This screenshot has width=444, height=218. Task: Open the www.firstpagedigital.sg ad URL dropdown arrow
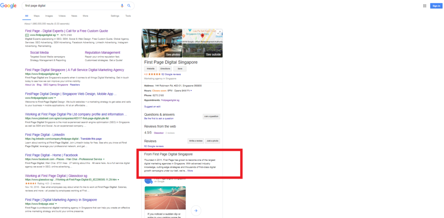[x=58, y=35]
